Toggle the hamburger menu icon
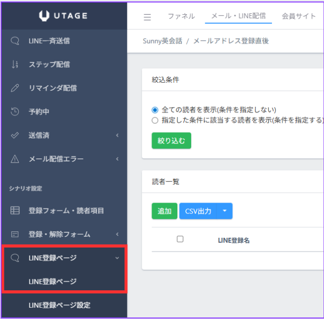 tap(147, 17)
